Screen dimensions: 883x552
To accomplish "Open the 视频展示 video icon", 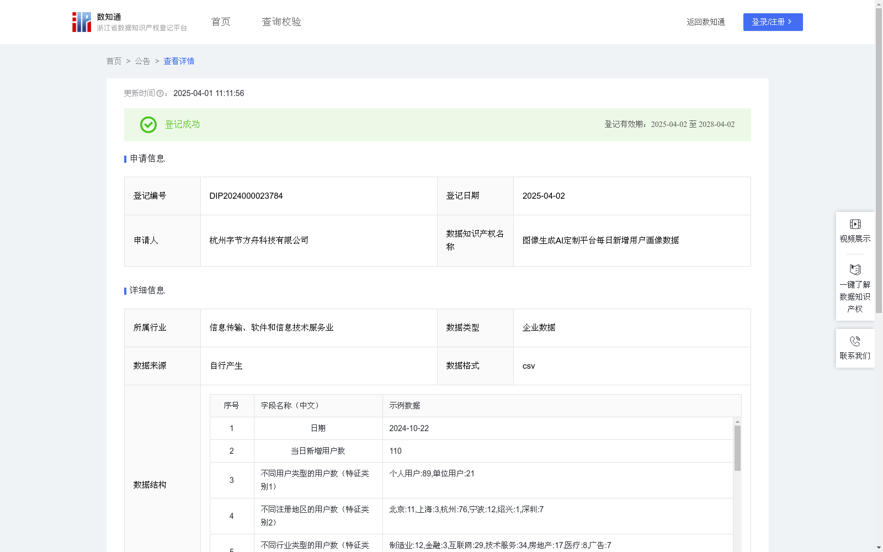I will pyautogui.click(x=855, y=224).
